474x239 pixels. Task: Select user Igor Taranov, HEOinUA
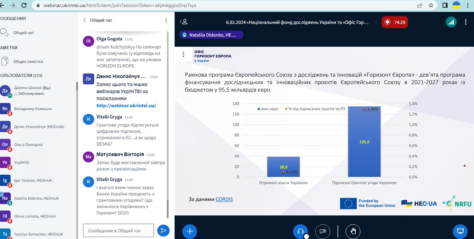(x=37, y=180)
